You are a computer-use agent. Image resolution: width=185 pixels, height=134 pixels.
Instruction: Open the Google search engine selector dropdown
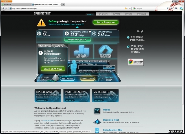134,8
